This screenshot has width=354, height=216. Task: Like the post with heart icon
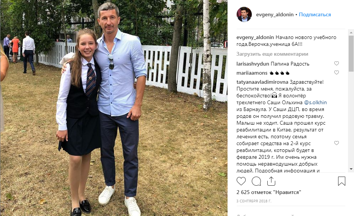(241, 181)
